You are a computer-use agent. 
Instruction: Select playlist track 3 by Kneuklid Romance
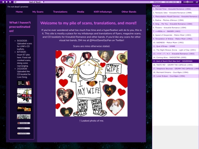point(175,17)
